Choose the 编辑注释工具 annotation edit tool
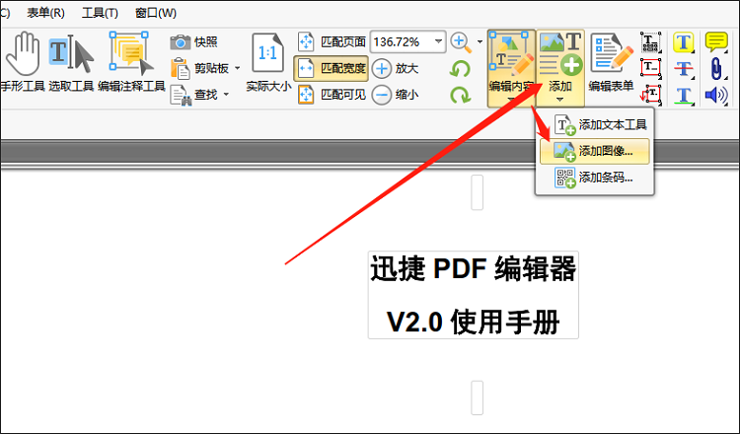 pyautogui.click(x=131, y=62)
